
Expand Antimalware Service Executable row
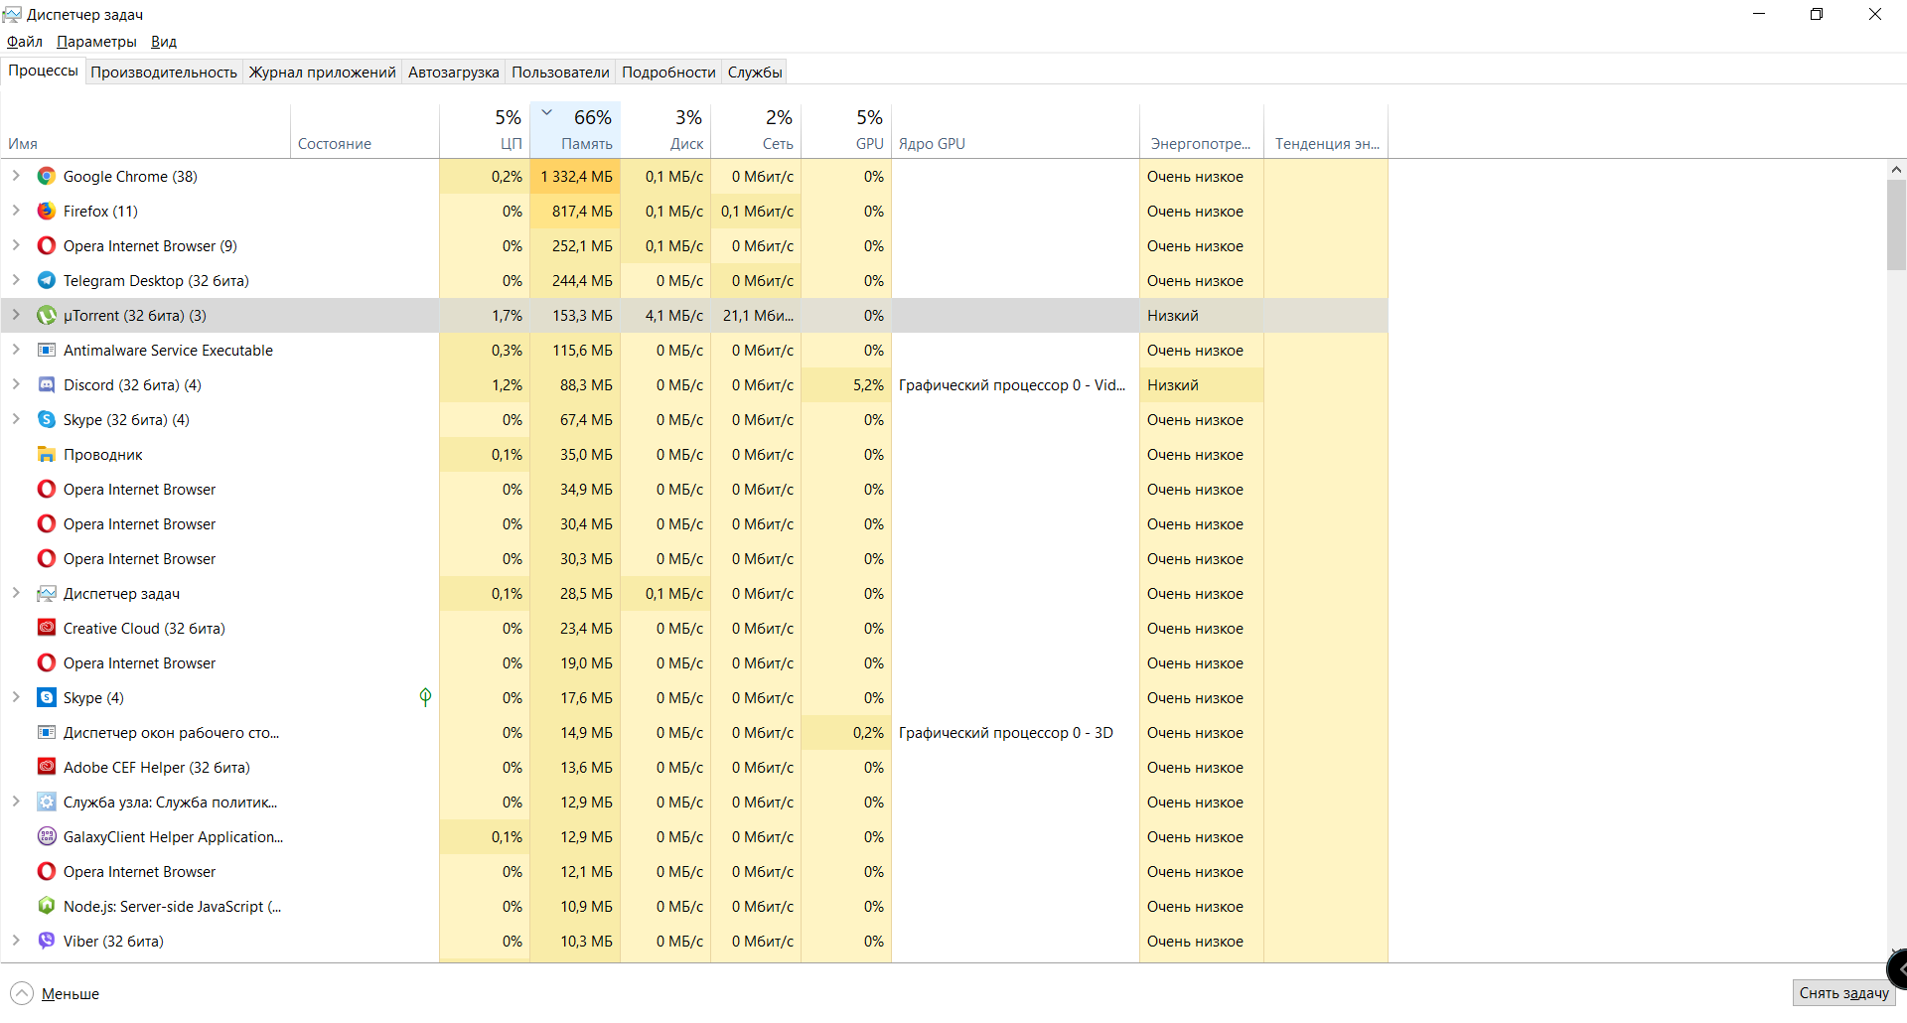click(16, 351)
